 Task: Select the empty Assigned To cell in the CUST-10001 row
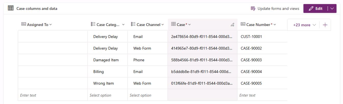click(53, 36)
